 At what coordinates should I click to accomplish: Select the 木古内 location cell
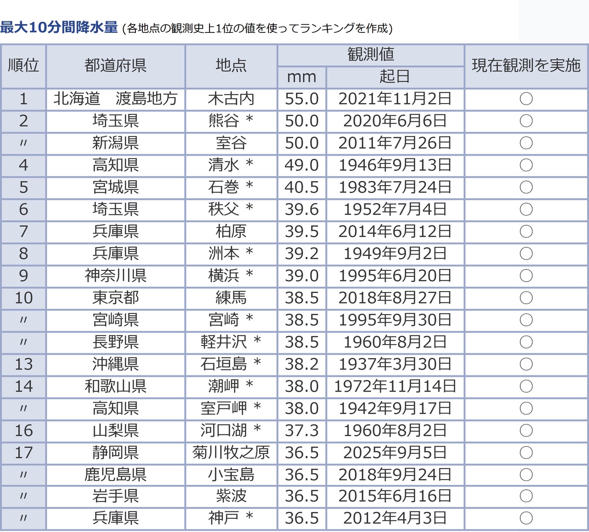coord(231,99)
